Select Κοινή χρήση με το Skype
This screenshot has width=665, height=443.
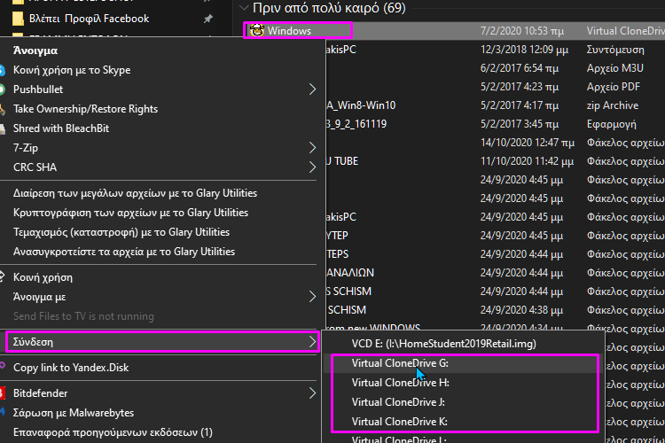click(x=72, y=70)
